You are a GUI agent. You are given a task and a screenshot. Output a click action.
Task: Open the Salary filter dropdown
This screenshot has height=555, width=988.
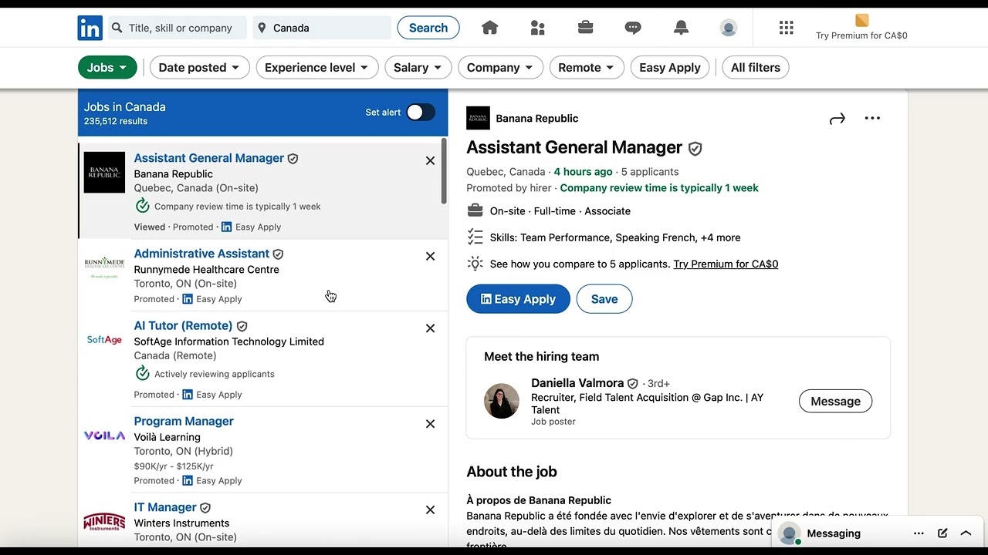pos(418,68)
